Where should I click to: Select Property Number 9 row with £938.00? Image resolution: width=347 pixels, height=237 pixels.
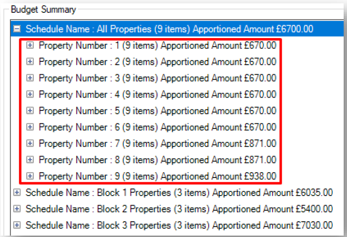pyautogui.click(x=158, y=176)
